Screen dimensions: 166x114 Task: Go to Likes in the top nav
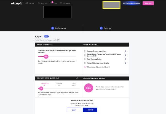54,3
